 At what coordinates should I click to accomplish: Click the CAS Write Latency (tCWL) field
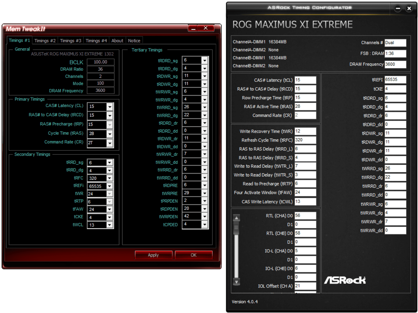[305, 202]
